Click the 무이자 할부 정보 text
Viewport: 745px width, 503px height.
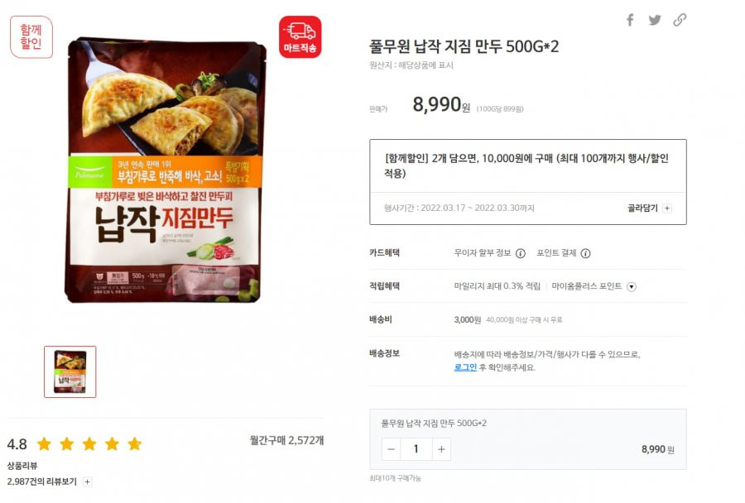coord(483,253)
